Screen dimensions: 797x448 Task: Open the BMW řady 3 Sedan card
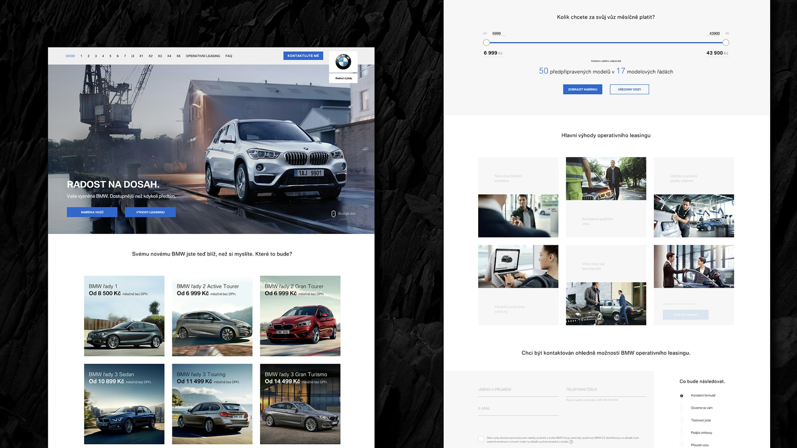(x=124, y=404)
